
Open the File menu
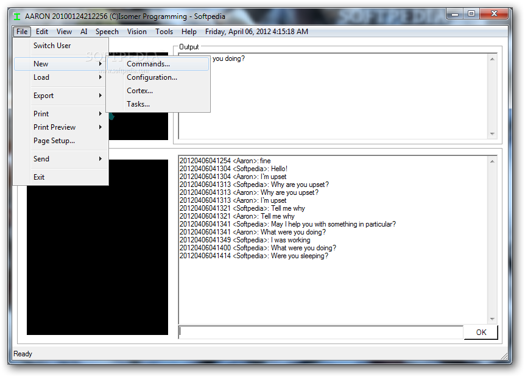[22, 32]
